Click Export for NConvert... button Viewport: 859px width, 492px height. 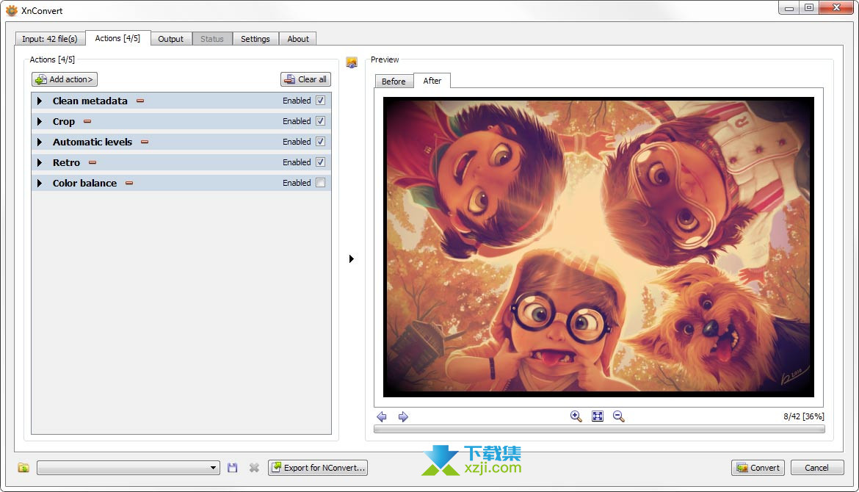pyautogui.click(x=318, y=467)
